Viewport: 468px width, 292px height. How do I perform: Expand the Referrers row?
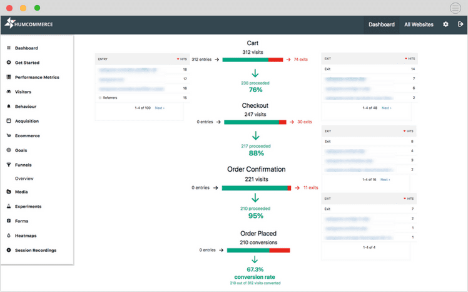tap(100, 98)
